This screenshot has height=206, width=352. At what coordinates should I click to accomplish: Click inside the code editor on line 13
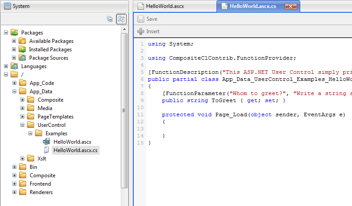coord(221,129)
